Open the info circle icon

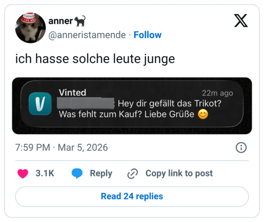pos(241,148)
